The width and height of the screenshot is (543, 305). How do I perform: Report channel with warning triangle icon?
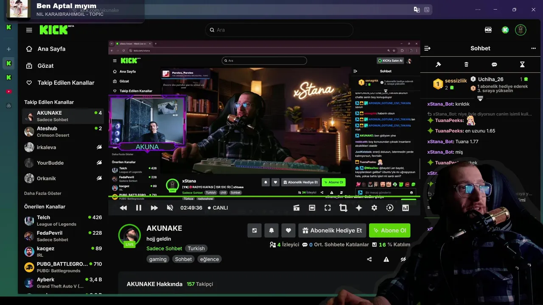tap(386, 259)
